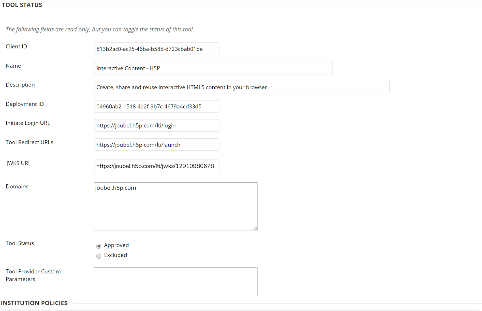Click inside the Domains text area
The width and height of the screenshot is (482, 311).
coord(175,207)
